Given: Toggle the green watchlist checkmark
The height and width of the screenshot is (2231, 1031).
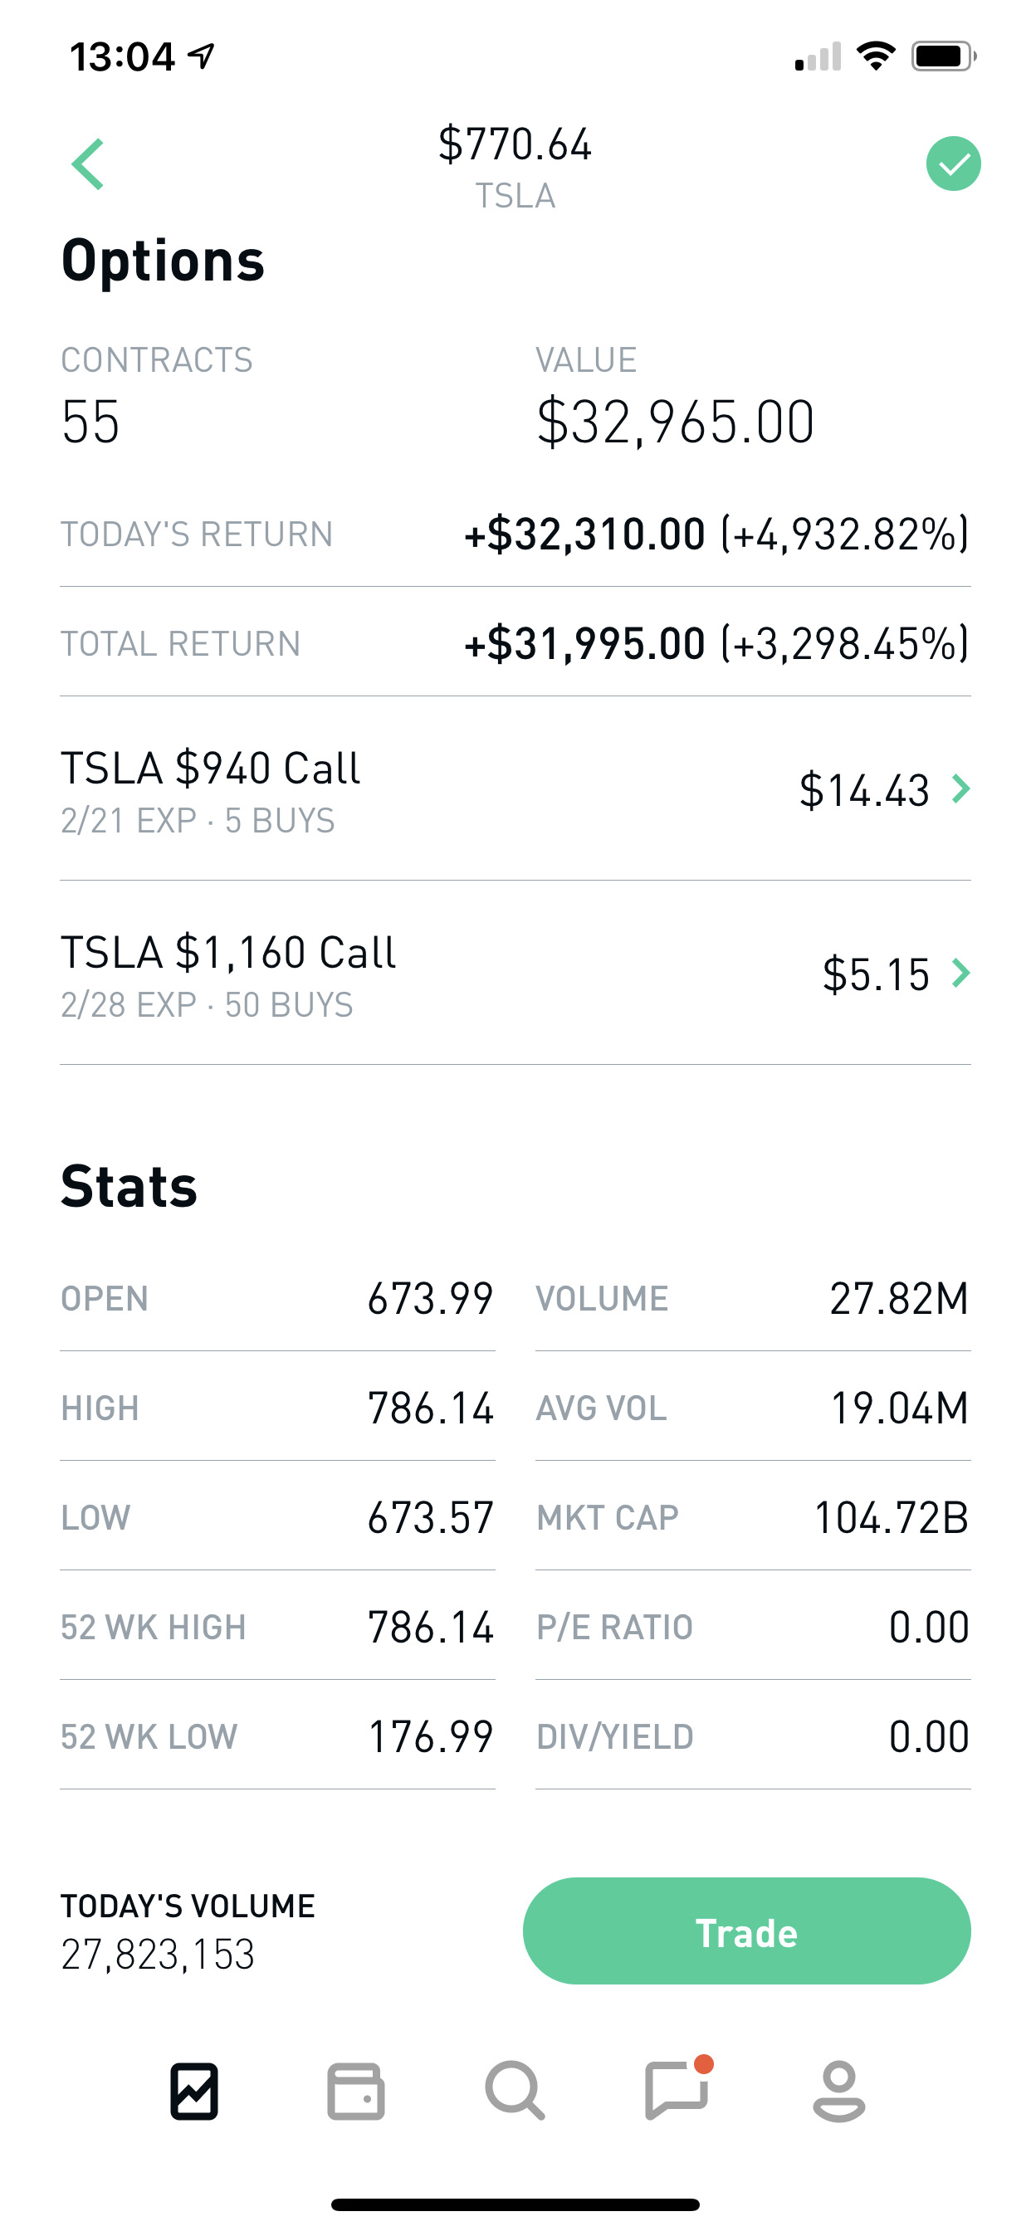Looking at the screenshot, I should (x=953, y=164).
